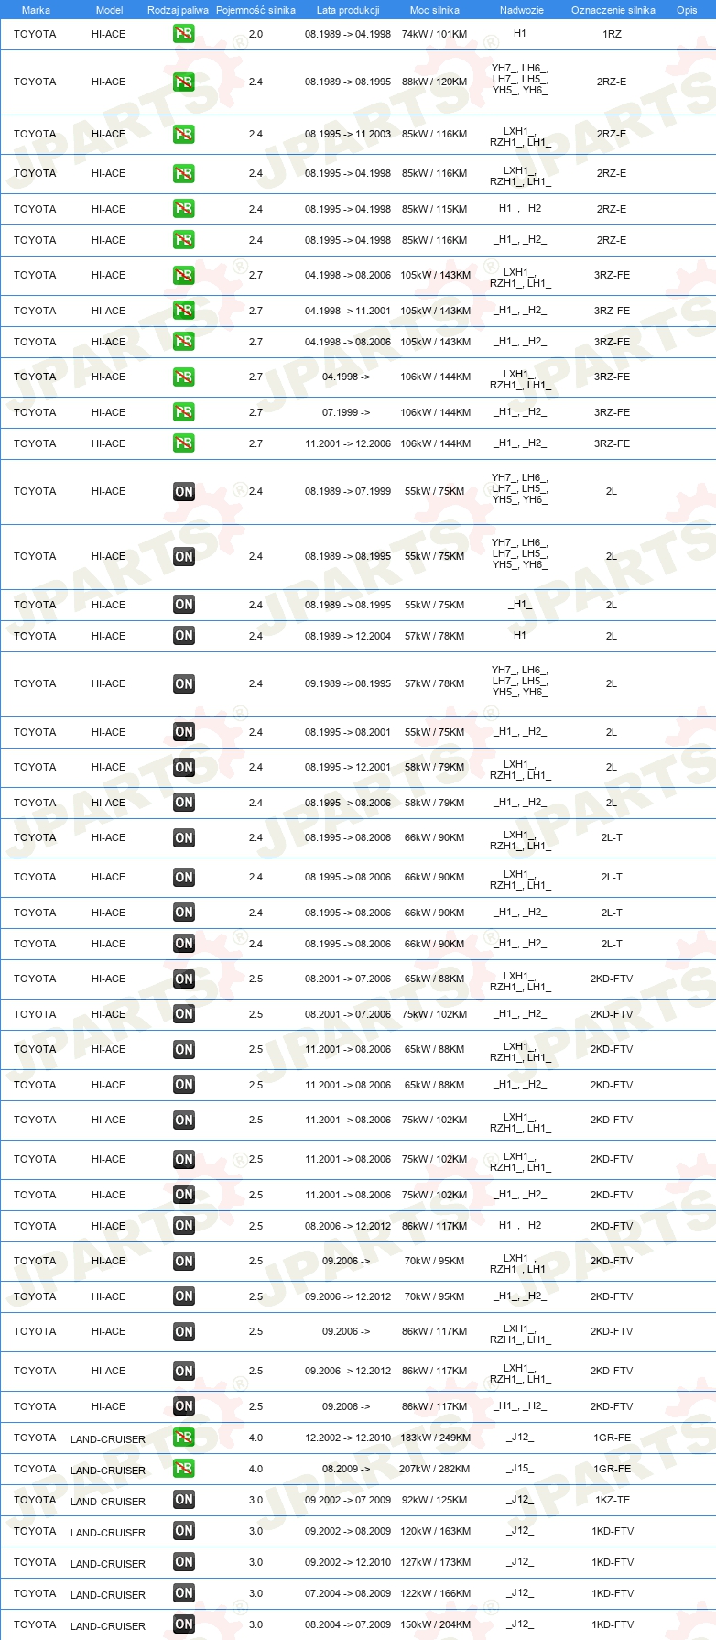
Task: Click the Pojemność silnika column header
Action: (255, 10)
